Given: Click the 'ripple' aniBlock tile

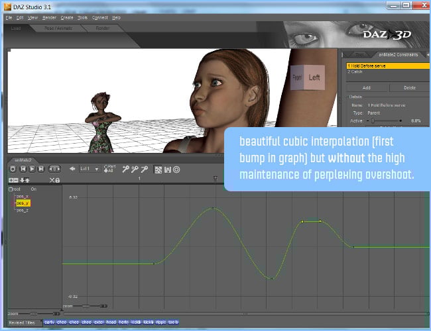Looking at the screenshot, I should point(160,322).
